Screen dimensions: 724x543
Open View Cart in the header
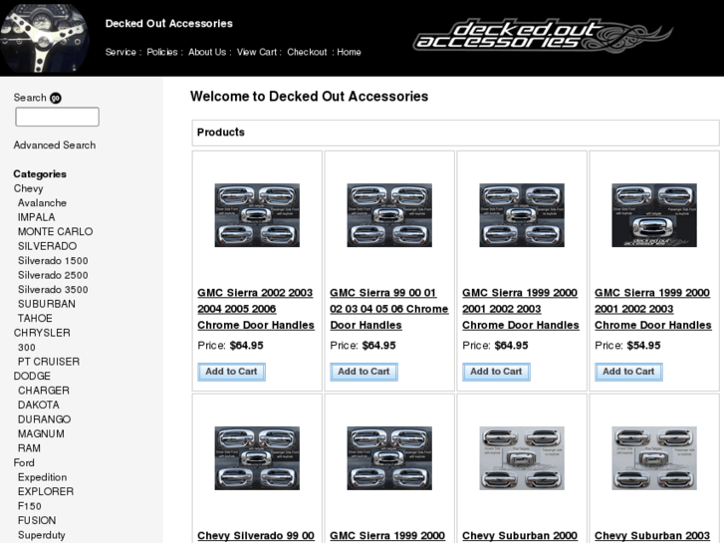pos(257,52)
